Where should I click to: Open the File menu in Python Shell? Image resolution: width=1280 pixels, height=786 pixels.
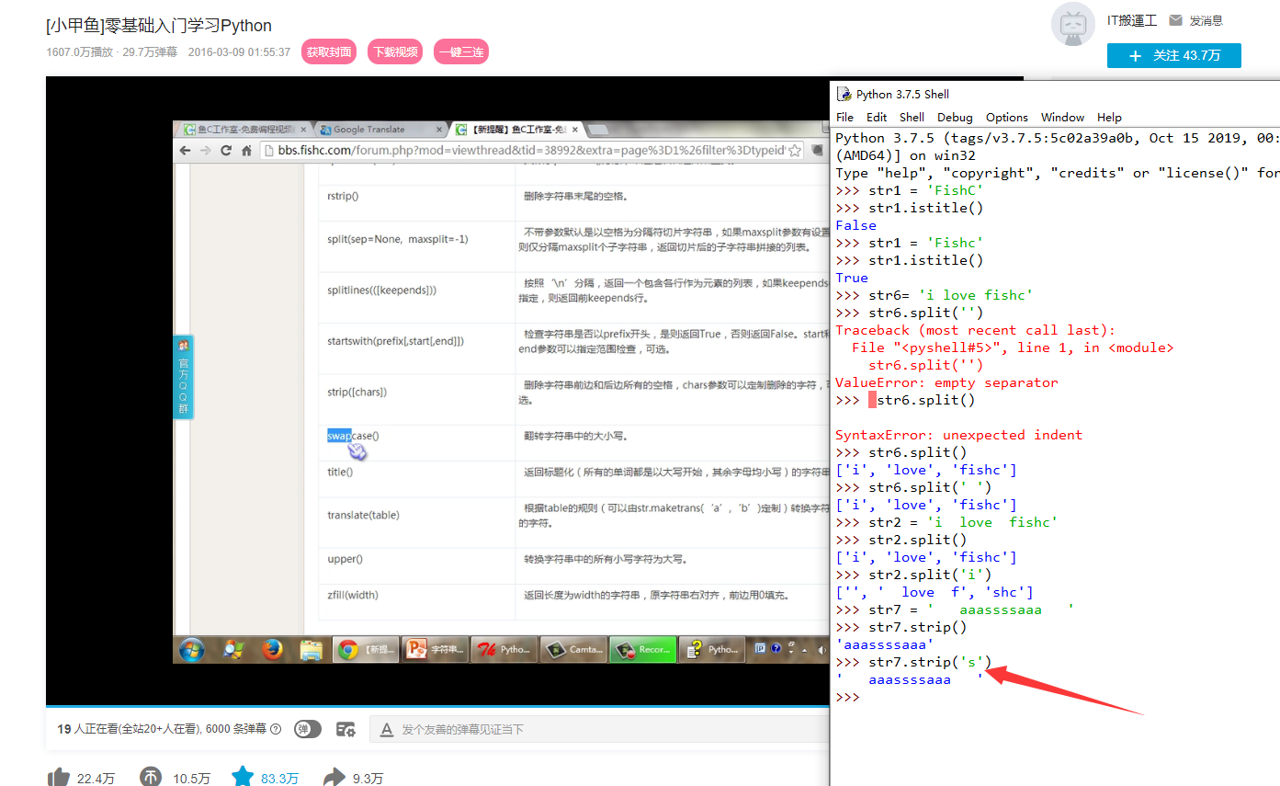[844, 117]
